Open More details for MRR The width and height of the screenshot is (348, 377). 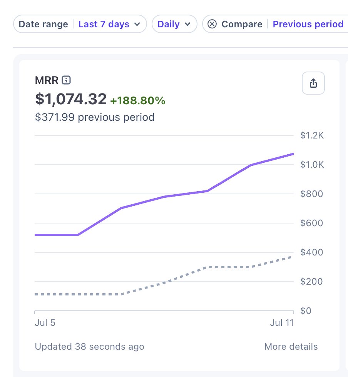point(291,347)
